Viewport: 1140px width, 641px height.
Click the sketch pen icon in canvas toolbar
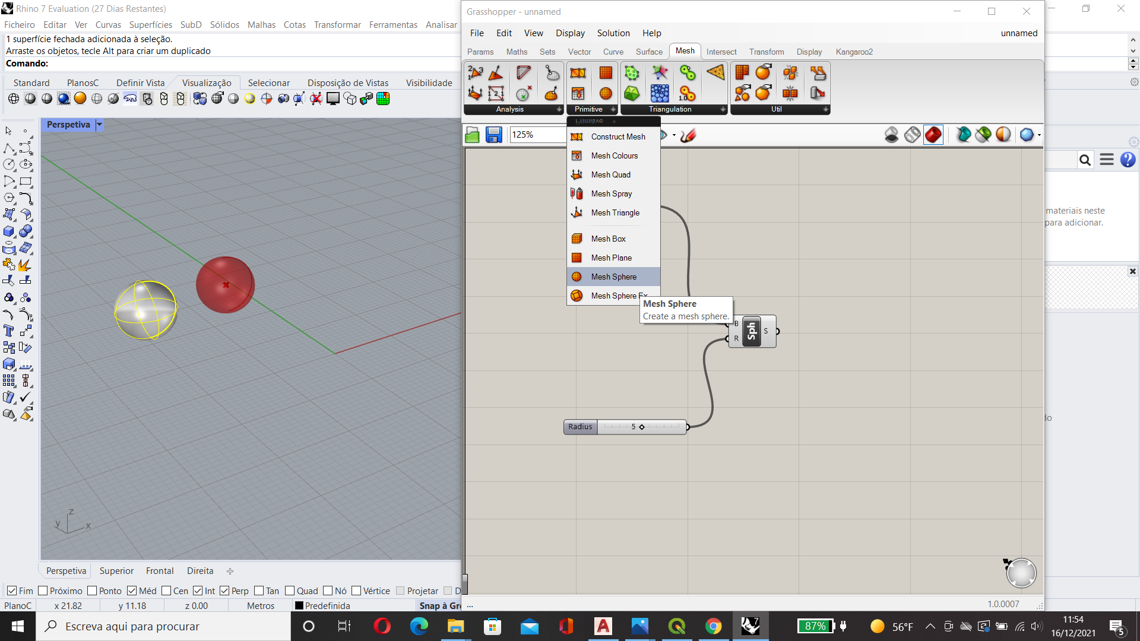pyautogui.click(x=688, y=135)
